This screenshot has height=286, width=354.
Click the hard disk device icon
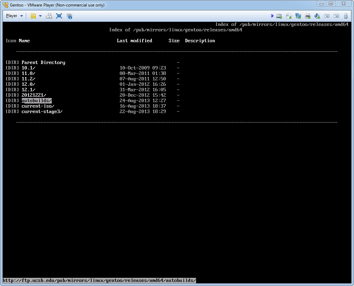(x=279, y=16)
